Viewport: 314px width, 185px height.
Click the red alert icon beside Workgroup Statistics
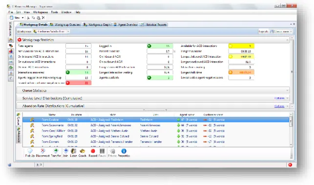(x=20, y=40)
